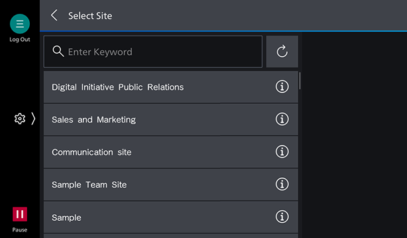
Task: Open the info icon on the Sample row
Action: (282, 217)
